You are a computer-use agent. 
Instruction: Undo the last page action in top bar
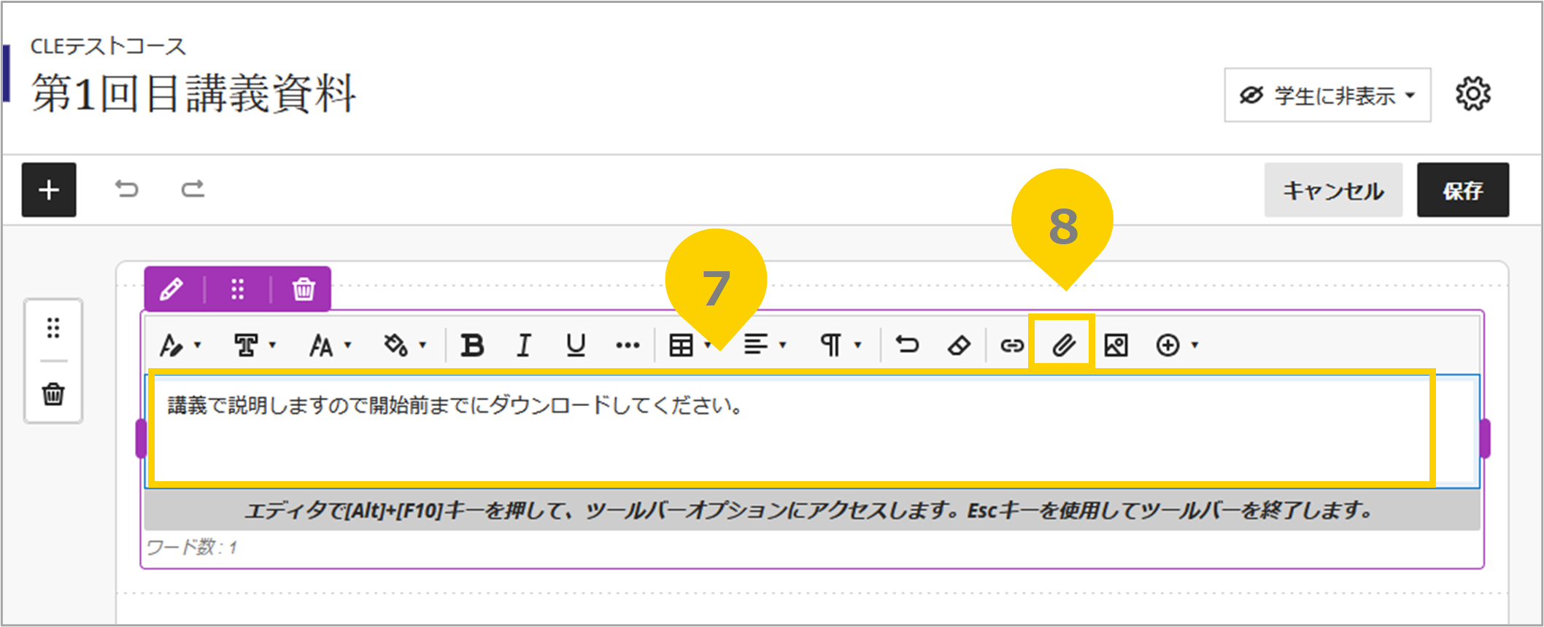pos(127,190)
